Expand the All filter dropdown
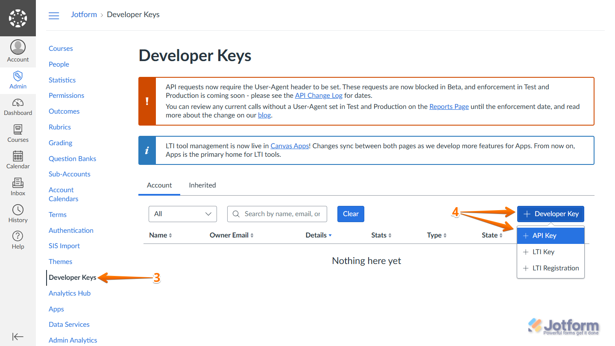615x346 pixels. [183, 214]
